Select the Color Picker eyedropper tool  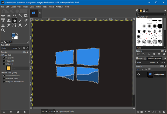[x=26, y=25]
